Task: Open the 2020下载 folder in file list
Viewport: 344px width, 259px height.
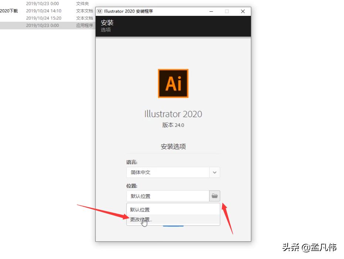Action: point(9,11)
